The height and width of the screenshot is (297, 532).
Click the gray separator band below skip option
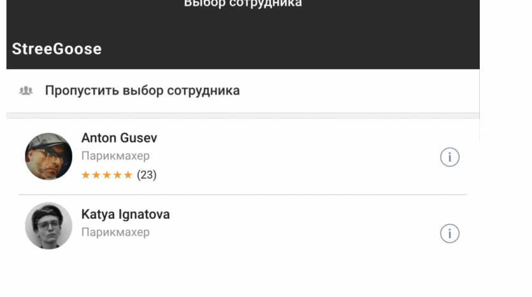click(243, 116)
